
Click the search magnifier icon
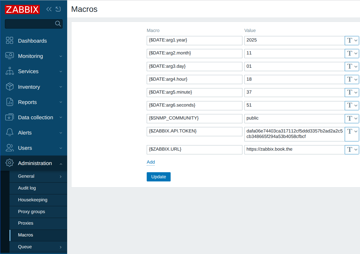coord(58,24)
